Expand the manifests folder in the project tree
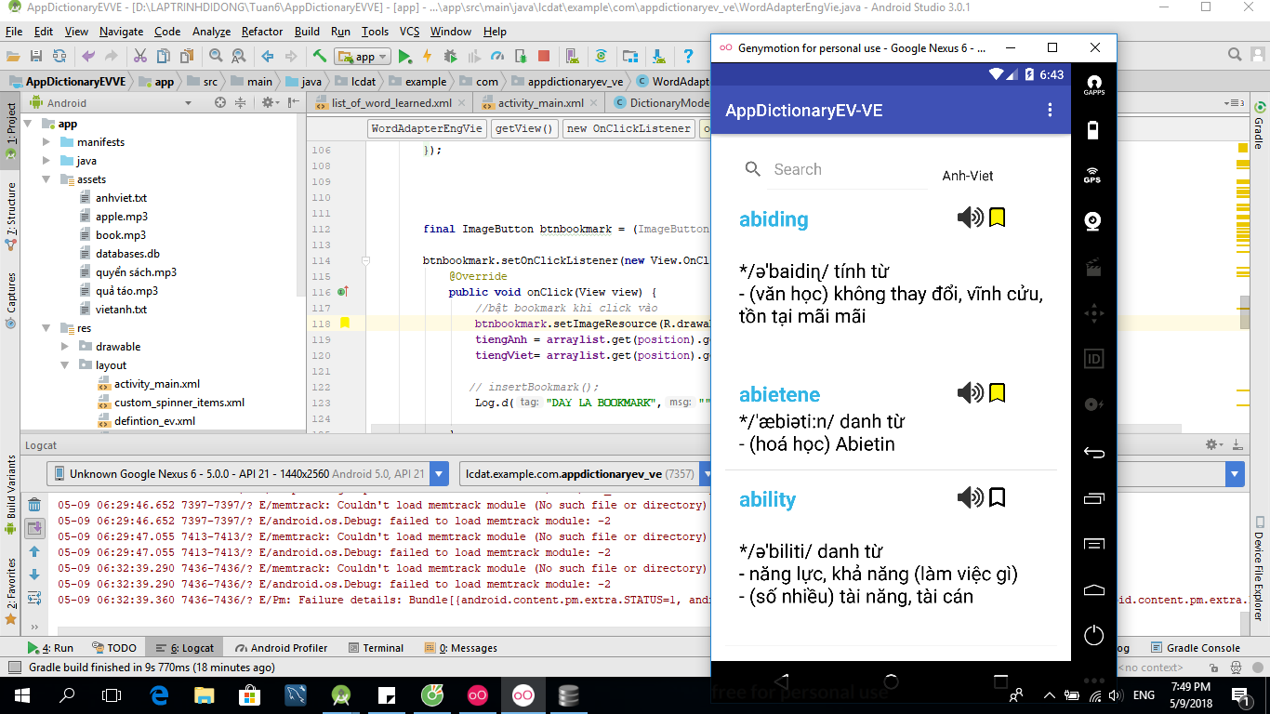This screenshot has width=1270, height=714. pos(46,142)
